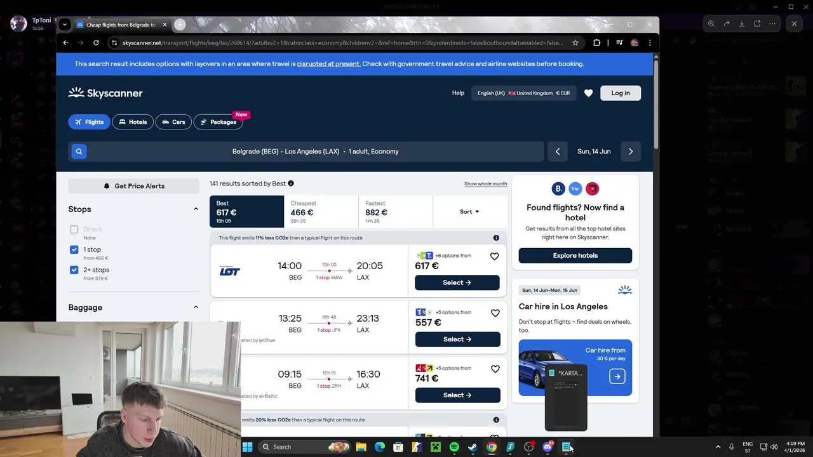
Task: Select the 617 € flight
Action: pyautogui.click(x=457, y=282)
